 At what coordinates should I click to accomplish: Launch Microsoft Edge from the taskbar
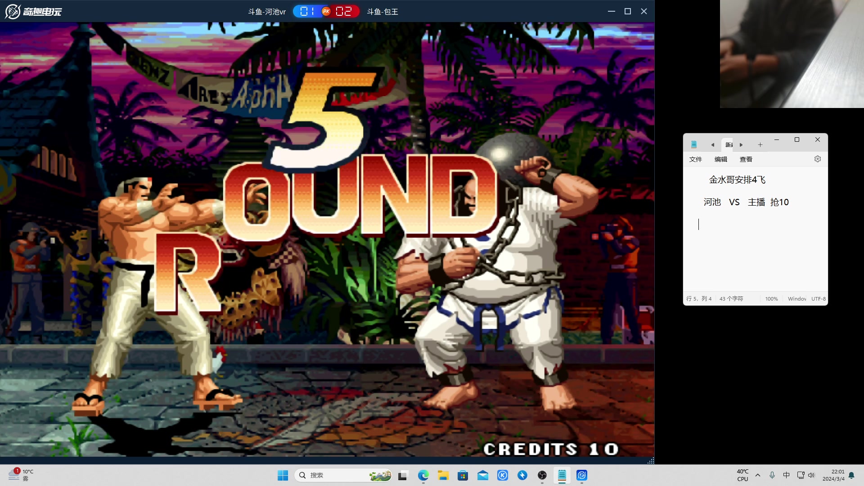pyautogui.click(x=423, y=475)
